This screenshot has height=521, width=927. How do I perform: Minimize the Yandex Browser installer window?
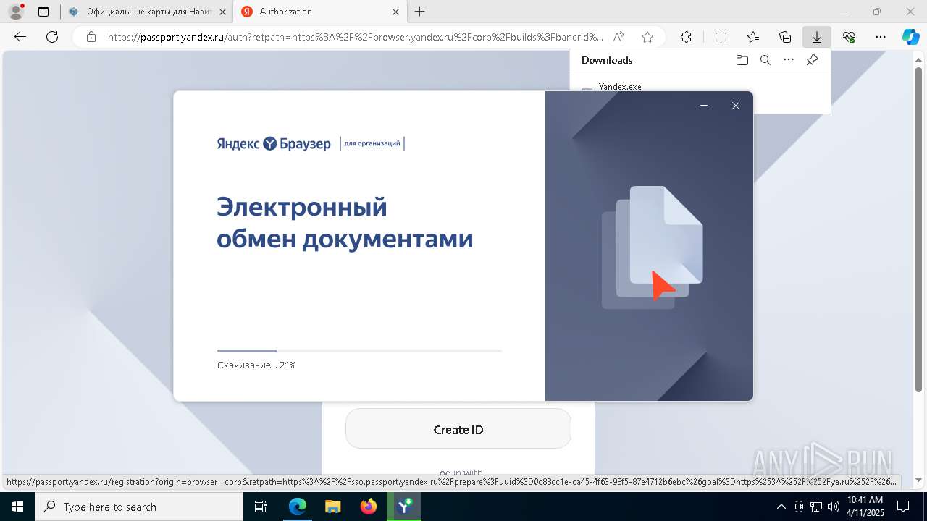(704, 106)
